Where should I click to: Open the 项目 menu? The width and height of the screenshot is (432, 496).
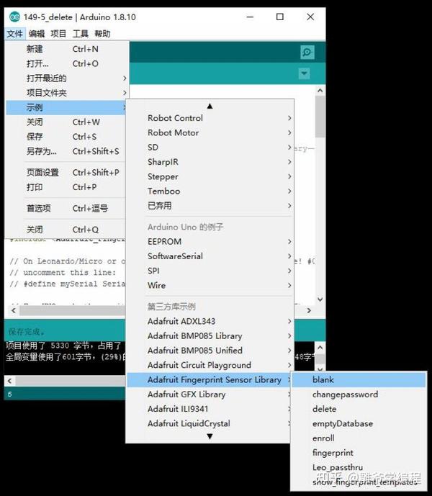(x=58, y=34)
